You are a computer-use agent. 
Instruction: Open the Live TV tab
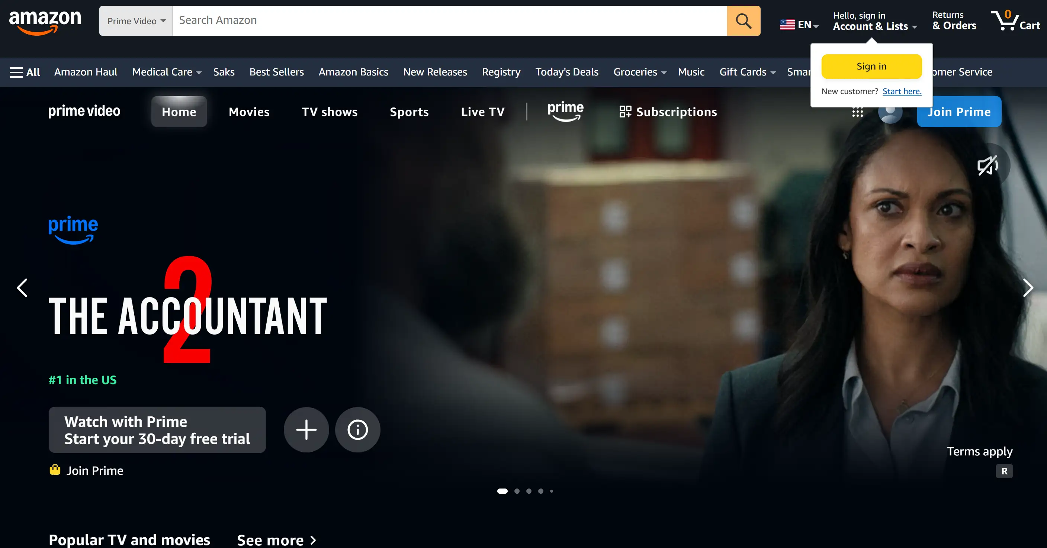483,112
